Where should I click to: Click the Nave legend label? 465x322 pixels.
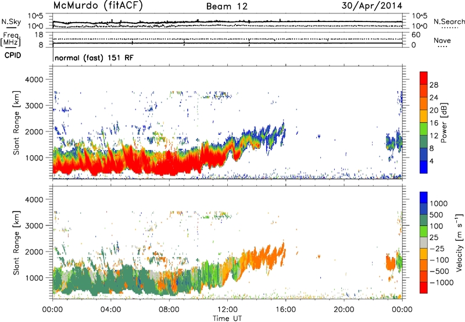[442, 40]
